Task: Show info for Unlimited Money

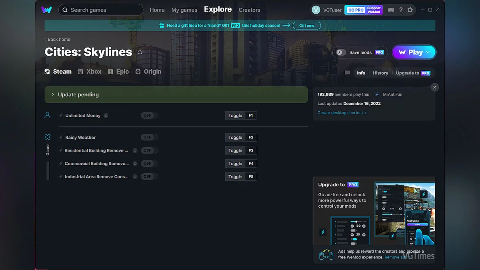Action: pyautogui.click(x=106, y=116)
